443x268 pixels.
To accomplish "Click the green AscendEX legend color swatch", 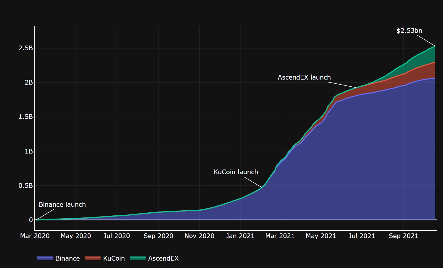I will pyautogui.click(x=138, y=258).
